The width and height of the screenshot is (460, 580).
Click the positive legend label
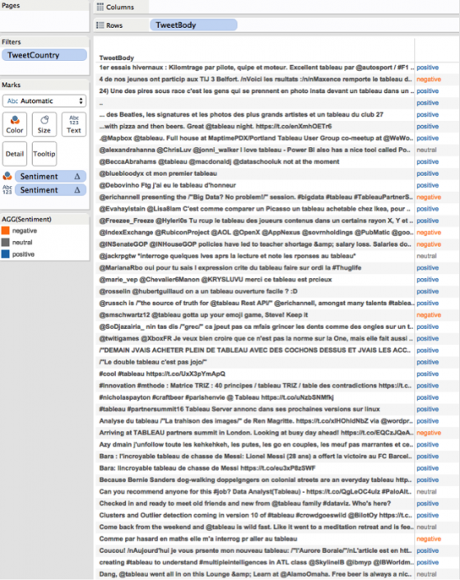tap(23, 254)
